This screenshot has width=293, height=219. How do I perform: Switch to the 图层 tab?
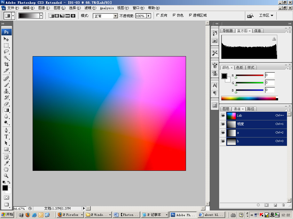coord(226,109)
